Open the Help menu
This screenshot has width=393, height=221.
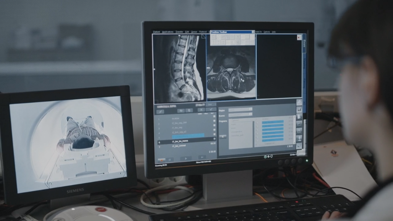coord(274,32)
